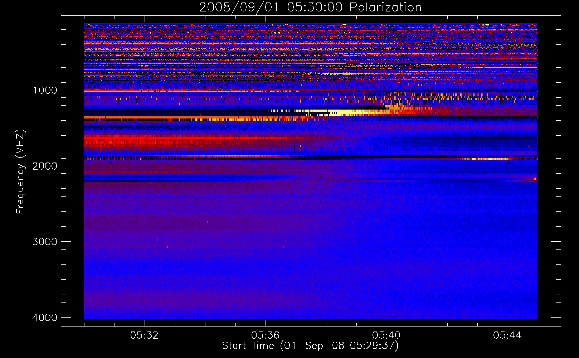This screenshot has width=579, height=358.
Task: Click the '4000' frequency tick label
Action: (x=45, y=317)
